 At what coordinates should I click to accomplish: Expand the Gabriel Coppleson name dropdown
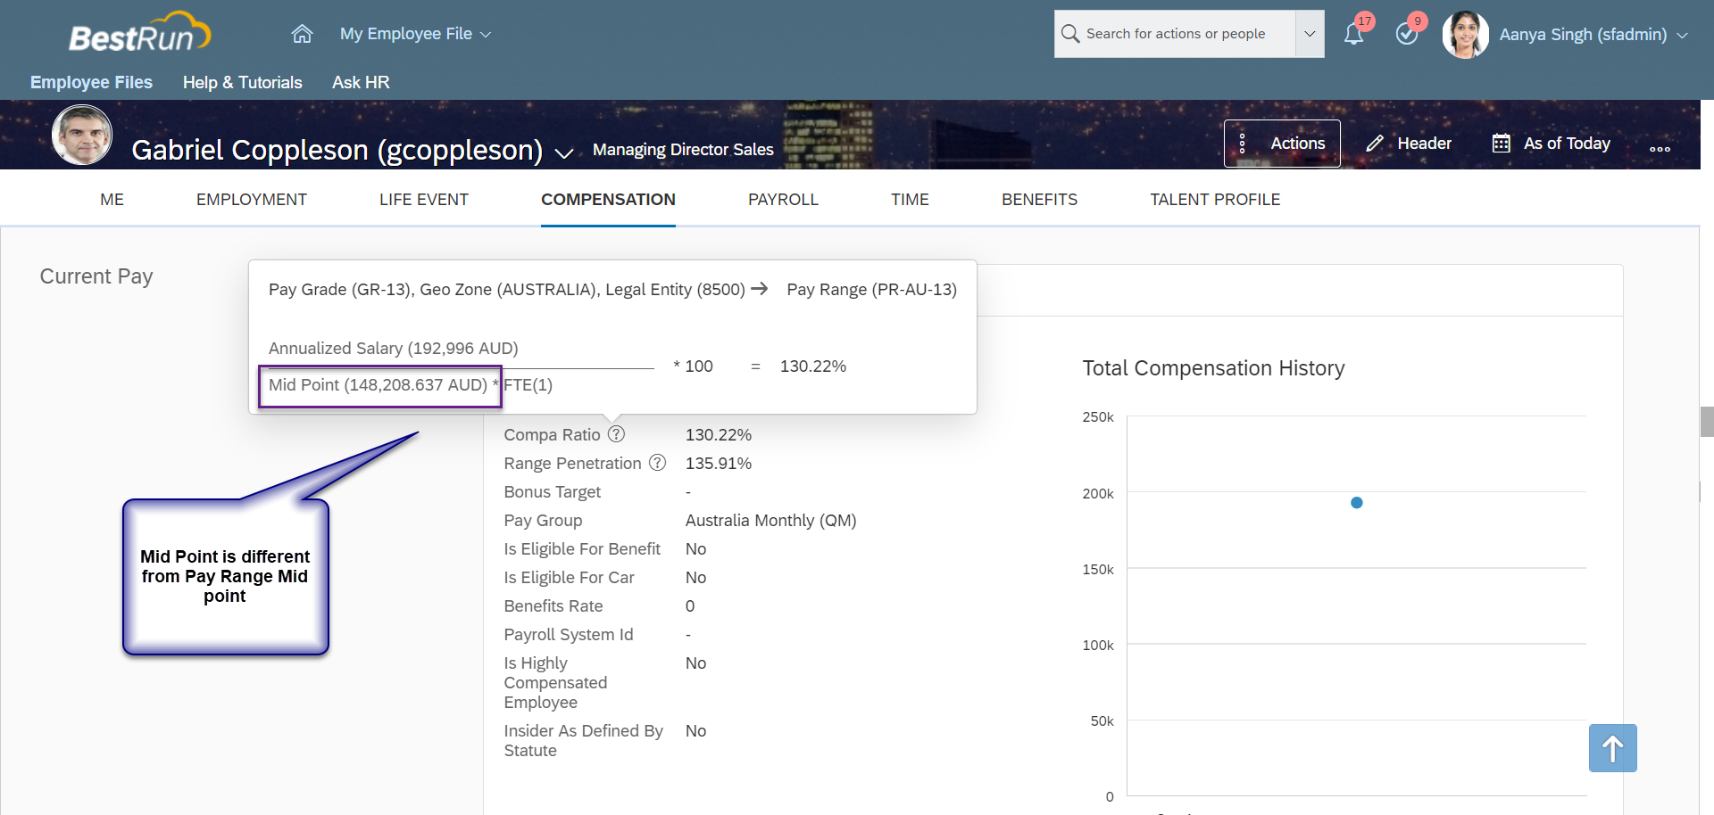563,152
